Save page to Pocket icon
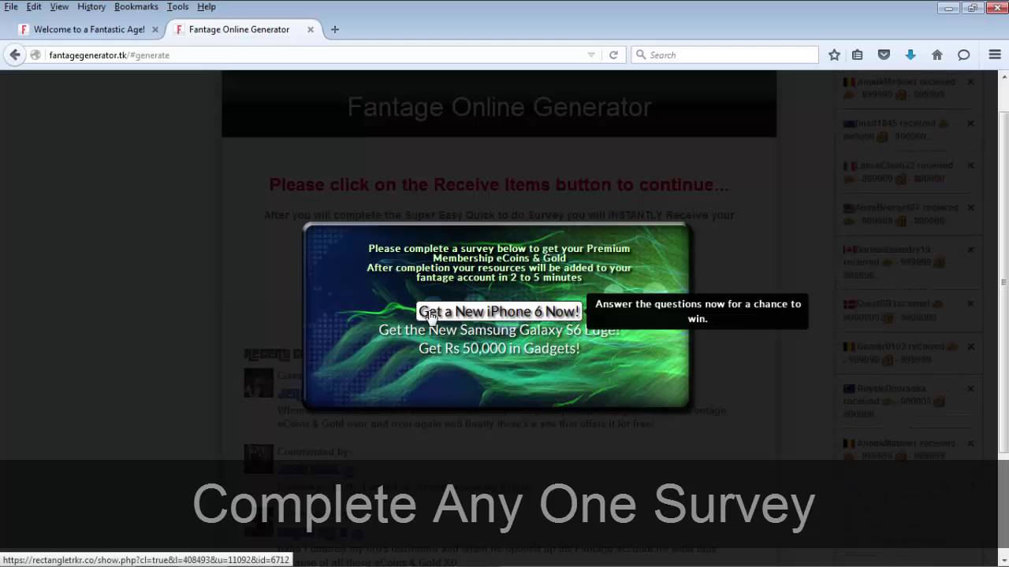The image size is (1009, 567). pyautogui.click(x=884, y=55)
